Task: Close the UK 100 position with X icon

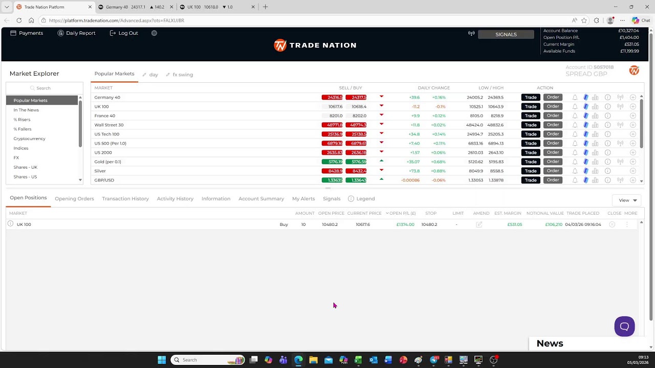Action: (612, 224)
